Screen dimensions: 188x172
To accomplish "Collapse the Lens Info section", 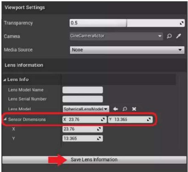I will (5, 80).
